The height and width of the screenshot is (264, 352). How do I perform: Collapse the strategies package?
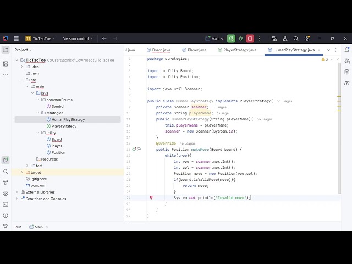pyautogui.click(x=38, y=113)
